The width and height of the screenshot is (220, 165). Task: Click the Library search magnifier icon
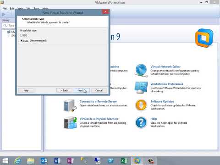(5, 25)
